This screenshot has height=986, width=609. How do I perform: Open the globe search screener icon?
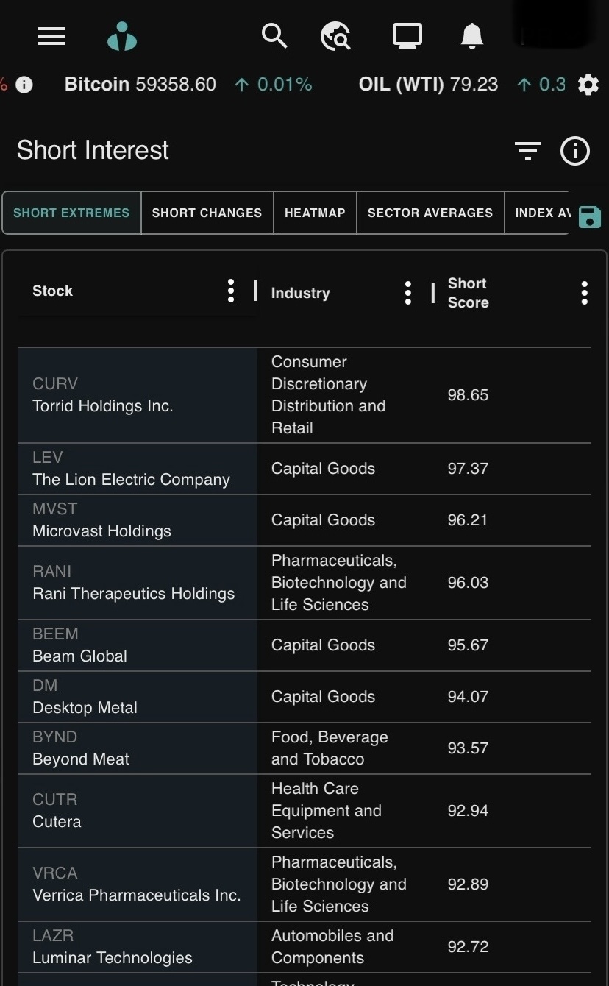(x=336, y=35)
